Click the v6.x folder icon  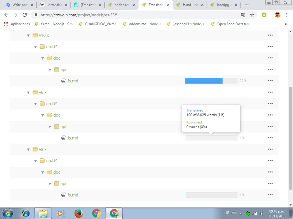click(35, 92)
